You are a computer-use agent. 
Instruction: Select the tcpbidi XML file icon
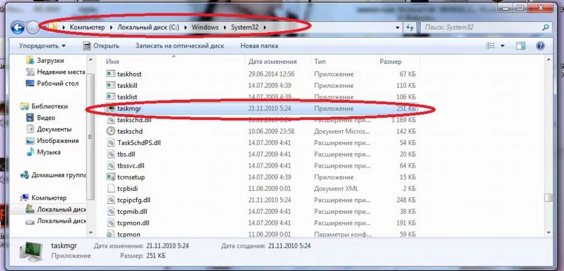110,189
